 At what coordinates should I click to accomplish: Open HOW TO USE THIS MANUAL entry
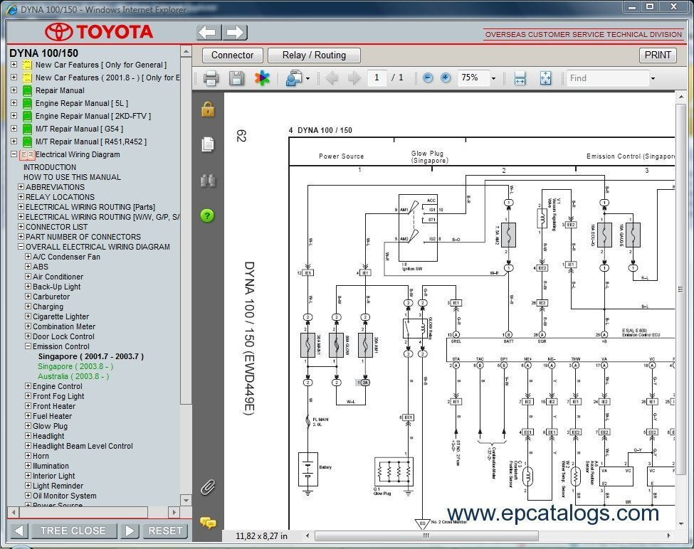[72, 177]
